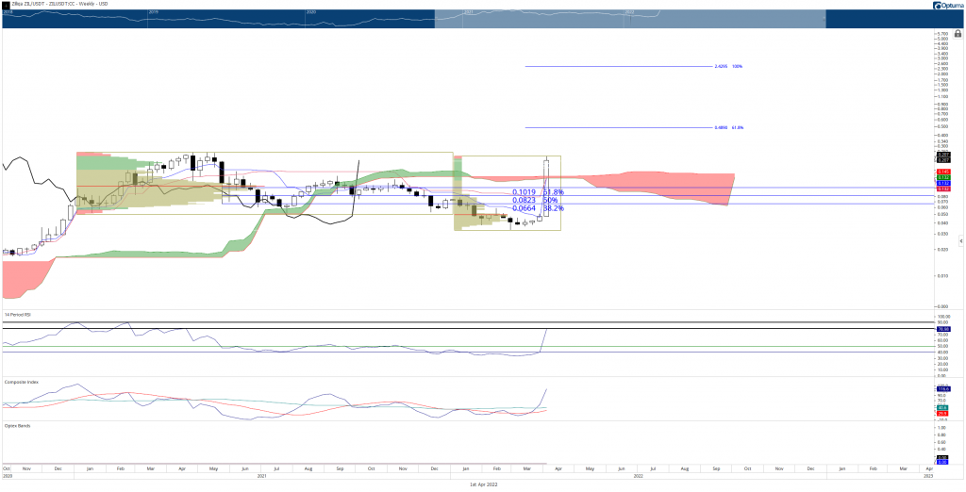The width and height of the screenshot is (966, 492).
Task: Click the 0.0823 50% retracement label
Action: [536, 200]
